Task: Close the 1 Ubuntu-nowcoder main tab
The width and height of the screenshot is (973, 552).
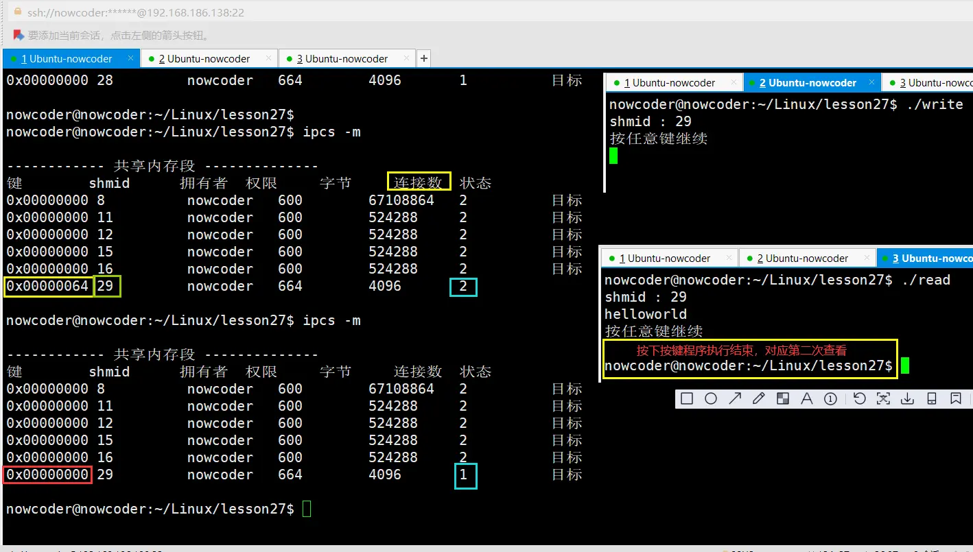Action: pyautogui.click(x=130, y=59)
